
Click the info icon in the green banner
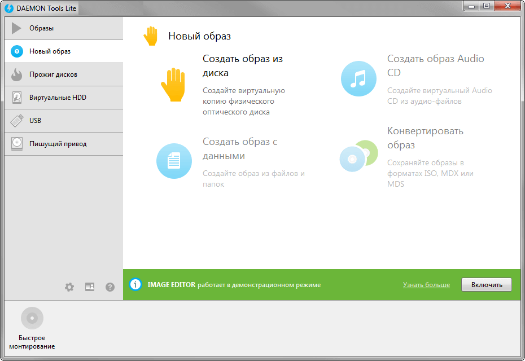(x=135, y=284)
